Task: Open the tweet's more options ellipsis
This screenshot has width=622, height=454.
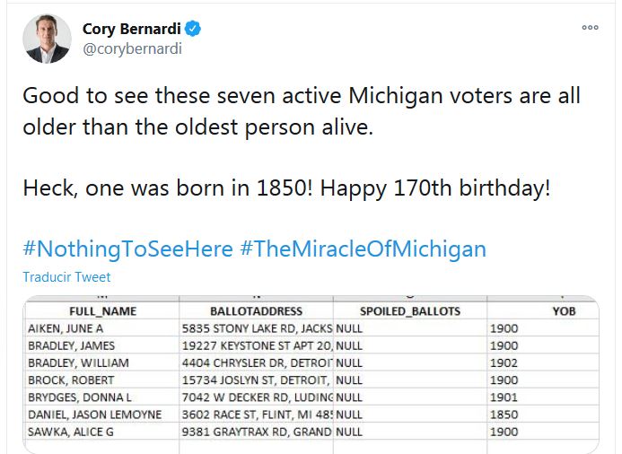Action: pyautogui.click(x=590, y=28)
